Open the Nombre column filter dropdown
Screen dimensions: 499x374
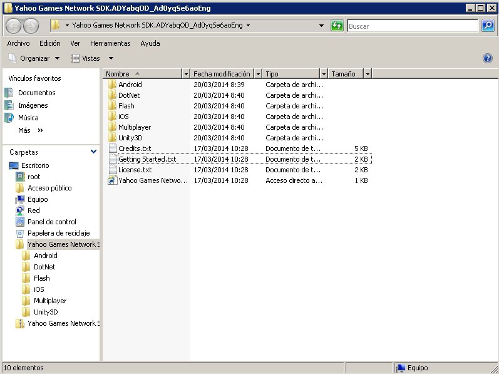pos(186,74)
